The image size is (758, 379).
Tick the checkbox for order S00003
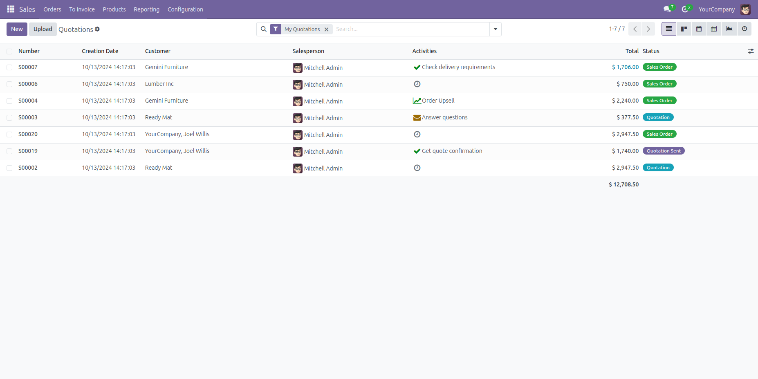(9, 118)
